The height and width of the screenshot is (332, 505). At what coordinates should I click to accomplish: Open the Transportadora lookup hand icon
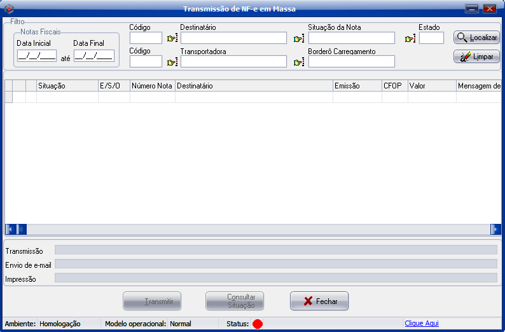tap(172, 62)
